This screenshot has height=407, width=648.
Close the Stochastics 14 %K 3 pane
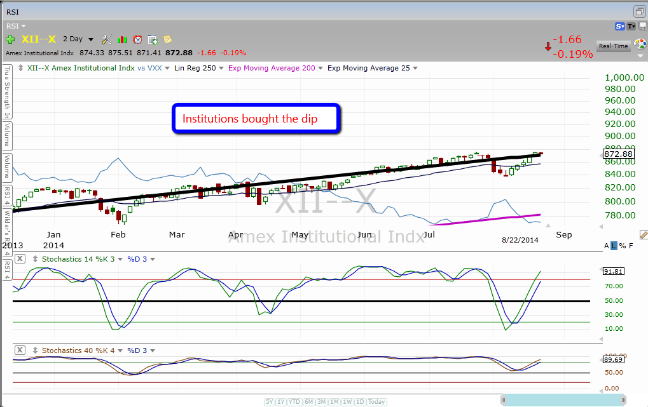click(x=20, y=259)
